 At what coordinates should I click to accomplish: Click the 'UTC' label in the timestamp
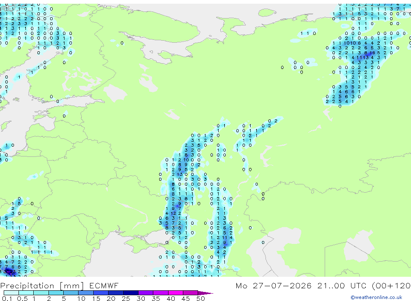[358, 285]
